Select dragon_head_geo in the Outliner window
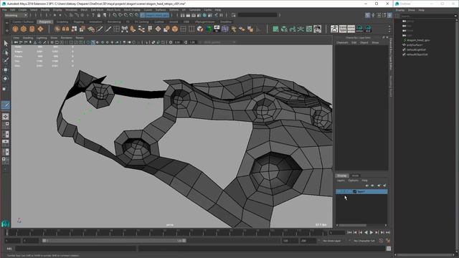Image resolution: width=459 pixels, height=258 pixels. pos(418,40)
